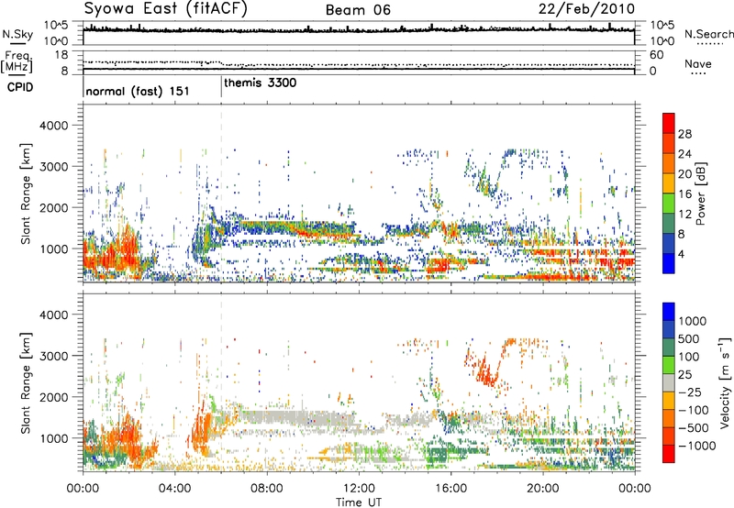Viewport: 734px width, 508px height.
Task: Click the '16:00' time axis tick label
Action: point(450,489)
